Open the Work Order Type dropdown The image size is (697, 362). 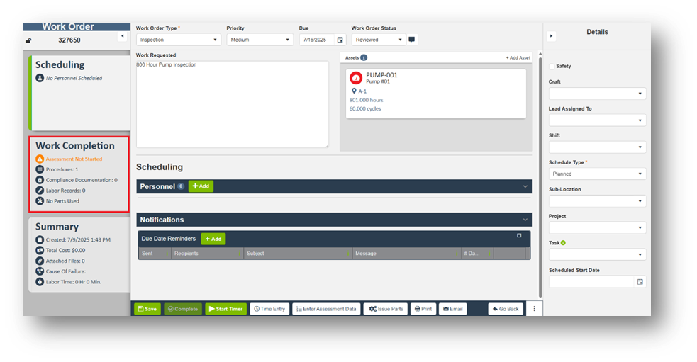click(179, 40)
